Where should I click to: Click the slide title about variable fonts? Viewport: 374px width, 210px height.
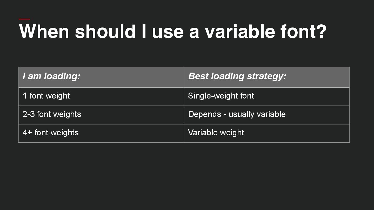(x=172, y=31)
